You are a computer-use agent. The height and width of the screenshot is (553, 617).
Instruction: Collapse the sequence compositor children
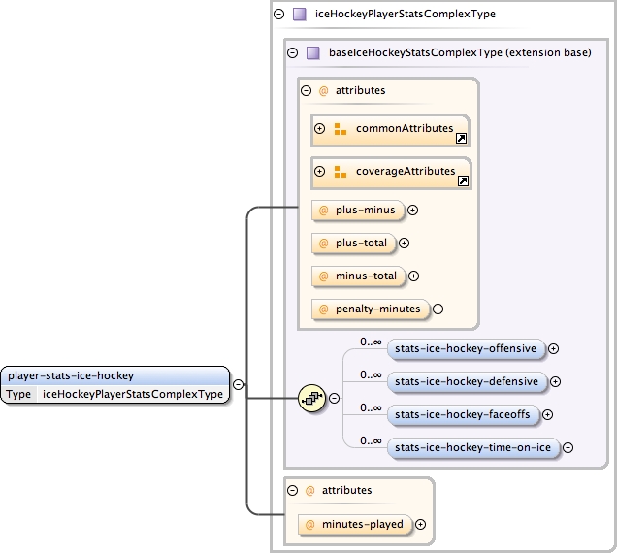point(335,398)
